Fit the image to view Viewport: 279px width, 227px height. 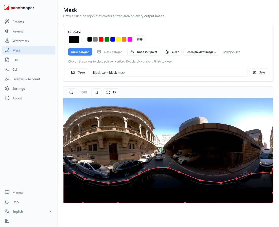(x=111, y=92)
